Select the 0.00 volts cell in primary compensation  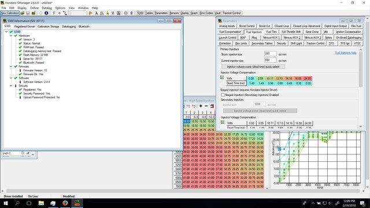[251, 79]
